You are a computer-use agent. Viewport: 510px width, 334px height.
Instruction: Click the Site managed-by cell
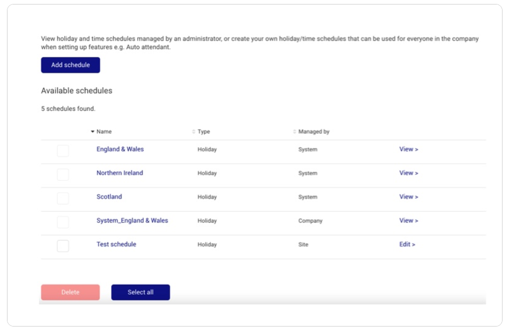(303, 245)
